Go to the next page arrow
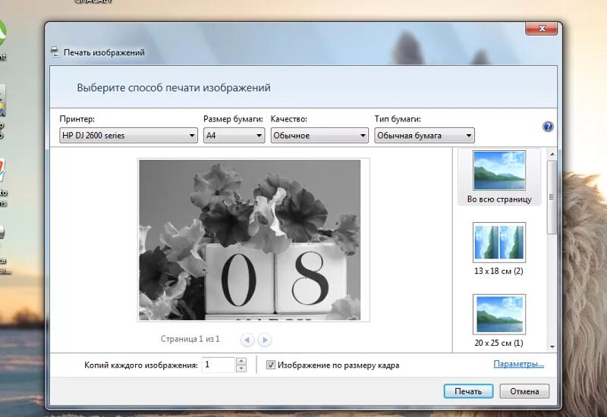 pos(265,340)
